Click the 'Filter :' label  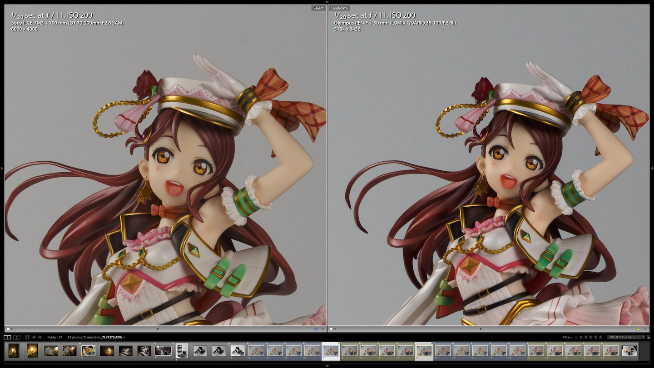pos(567,337)
